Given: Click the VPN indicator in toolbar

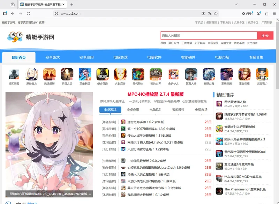Looking at the screenshot, I should (x=248, y=14).
